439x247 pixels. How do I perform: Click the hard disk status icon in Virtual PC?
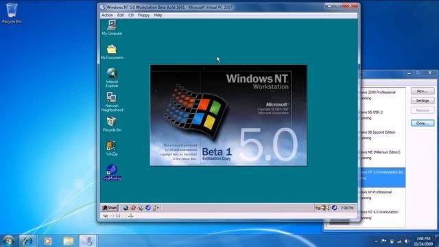pyautogui.click(x=105, y=215)
